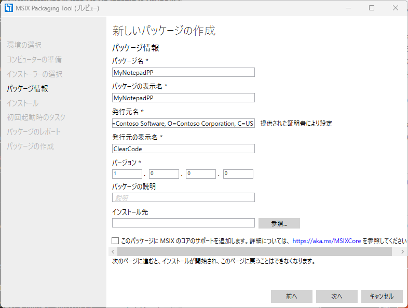
Task: Go back with the 前へ button
Action: (291, 296)
